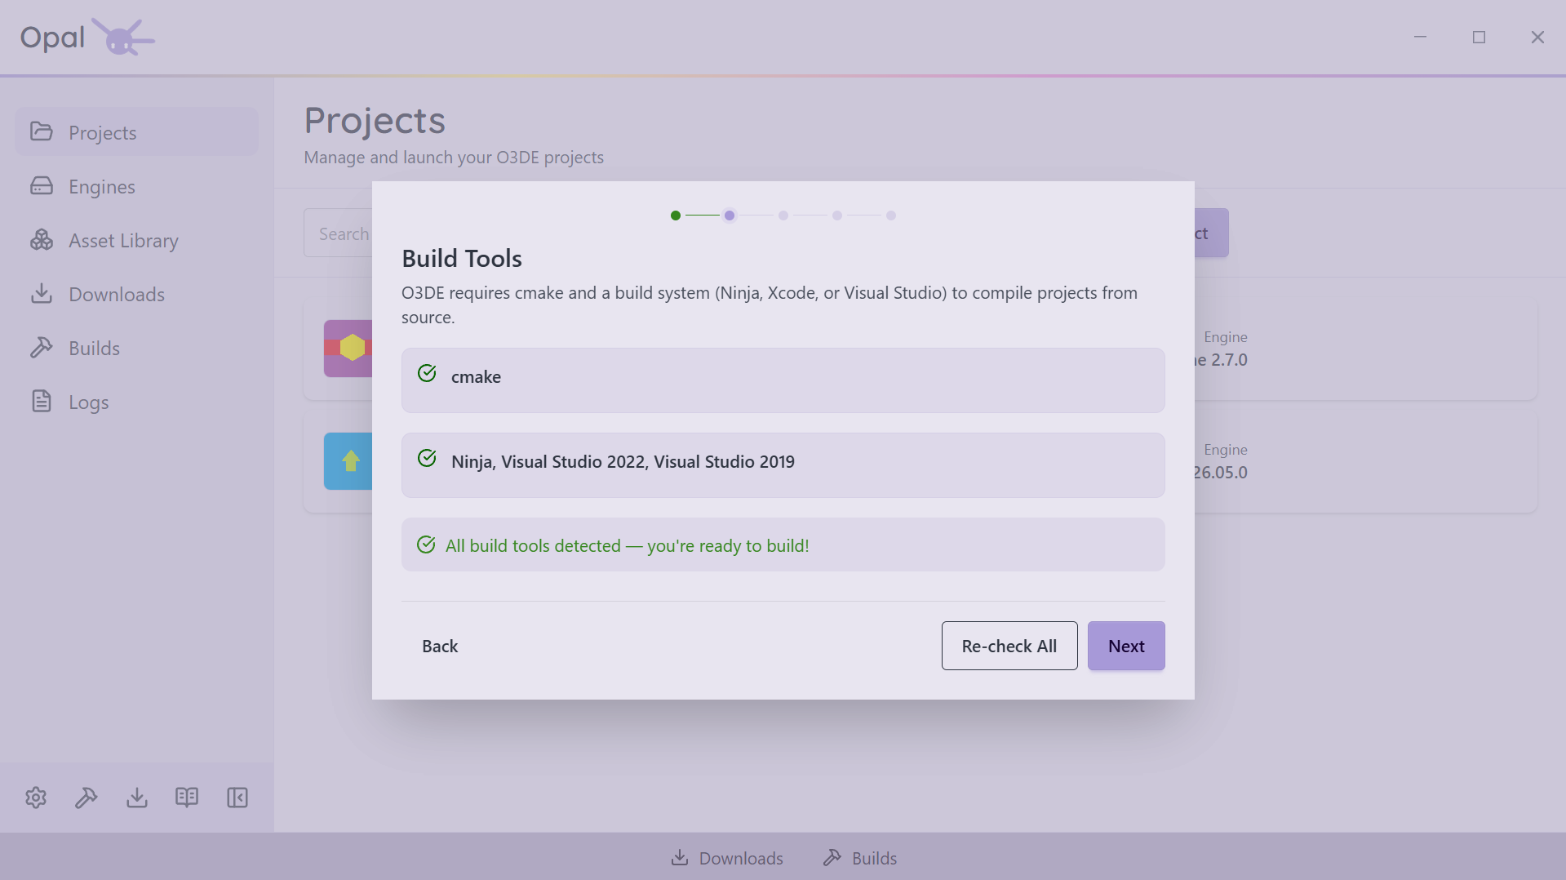Collapse the sidebar panel icon

coord(237,798)
